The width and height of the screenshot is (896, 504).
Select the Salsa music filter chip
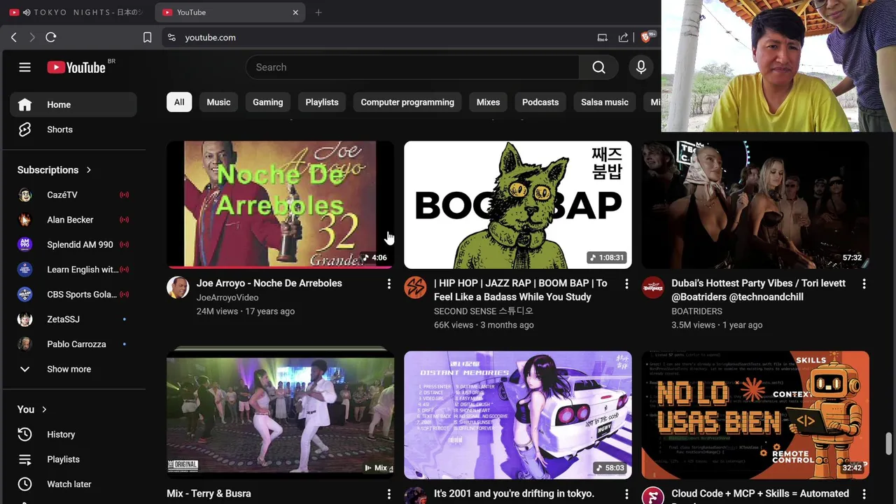point(605,102)
